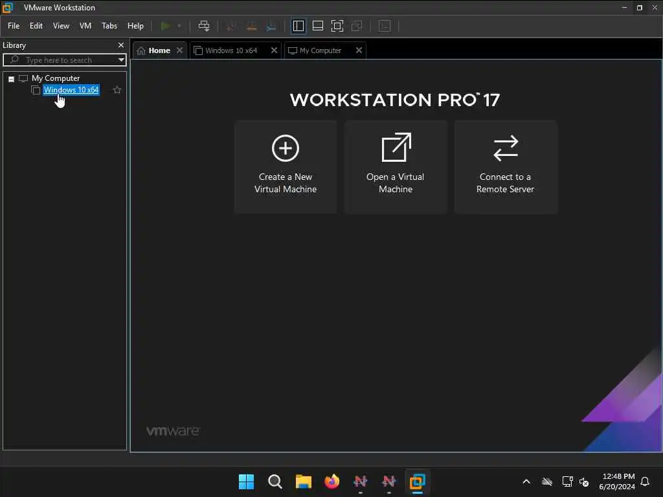Open the library search dropdown arrow

(121, 60)
